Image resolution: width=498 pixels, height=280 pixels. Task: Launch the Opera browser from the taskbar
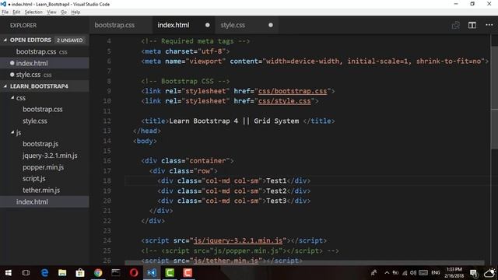[x=134, y=273]
